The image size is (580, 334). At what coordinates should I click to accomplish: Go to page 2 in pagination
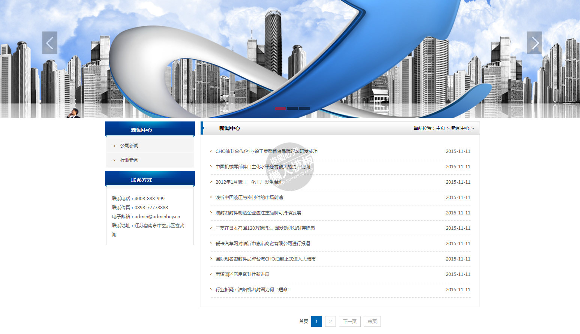(330, 321)
